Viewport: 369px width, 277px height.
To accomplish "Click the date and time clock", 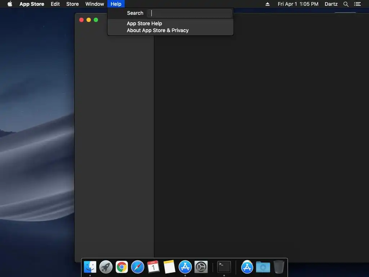I will [x=298, y=4].
